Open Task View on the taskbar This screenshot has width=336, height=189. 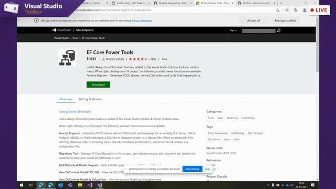point(31,185)
